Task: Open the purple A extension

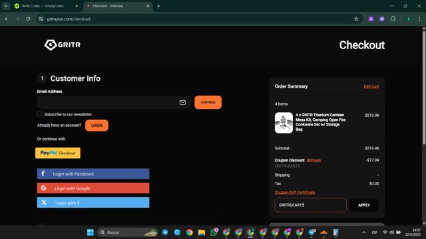Action: (x=371, y=19)
